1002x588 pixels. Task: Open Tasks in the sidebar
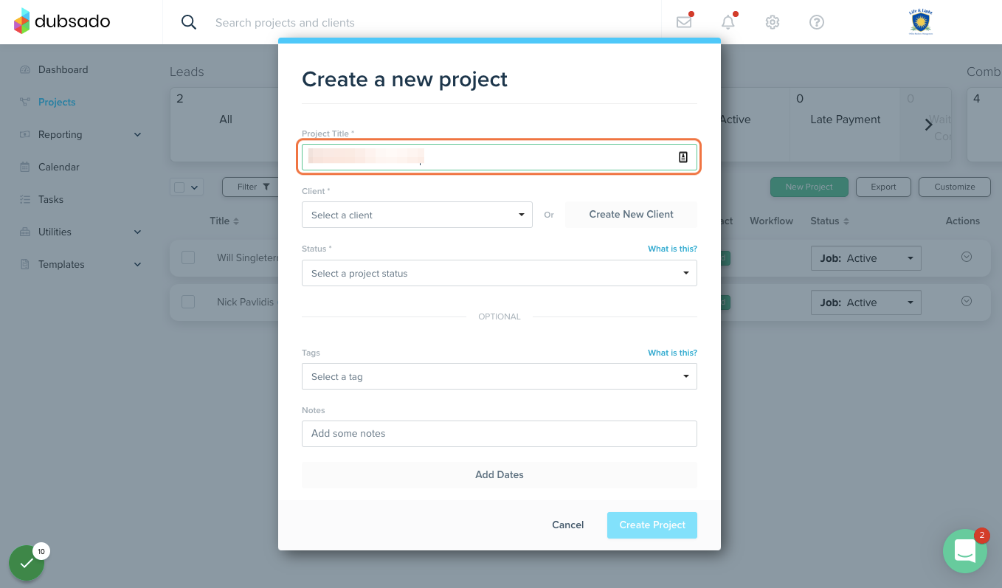coord(51,199)
